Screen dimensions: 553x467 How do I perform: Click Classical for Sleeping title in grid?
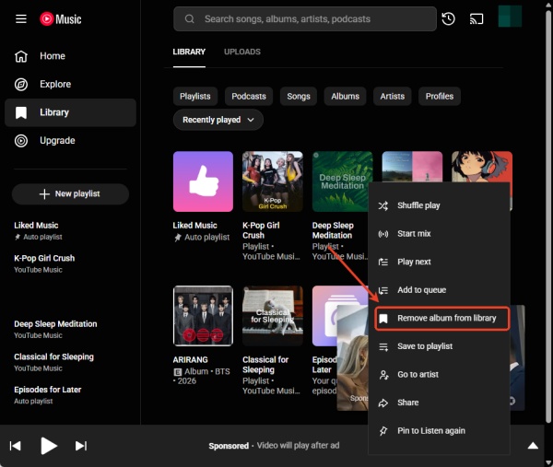click(265, 365)
